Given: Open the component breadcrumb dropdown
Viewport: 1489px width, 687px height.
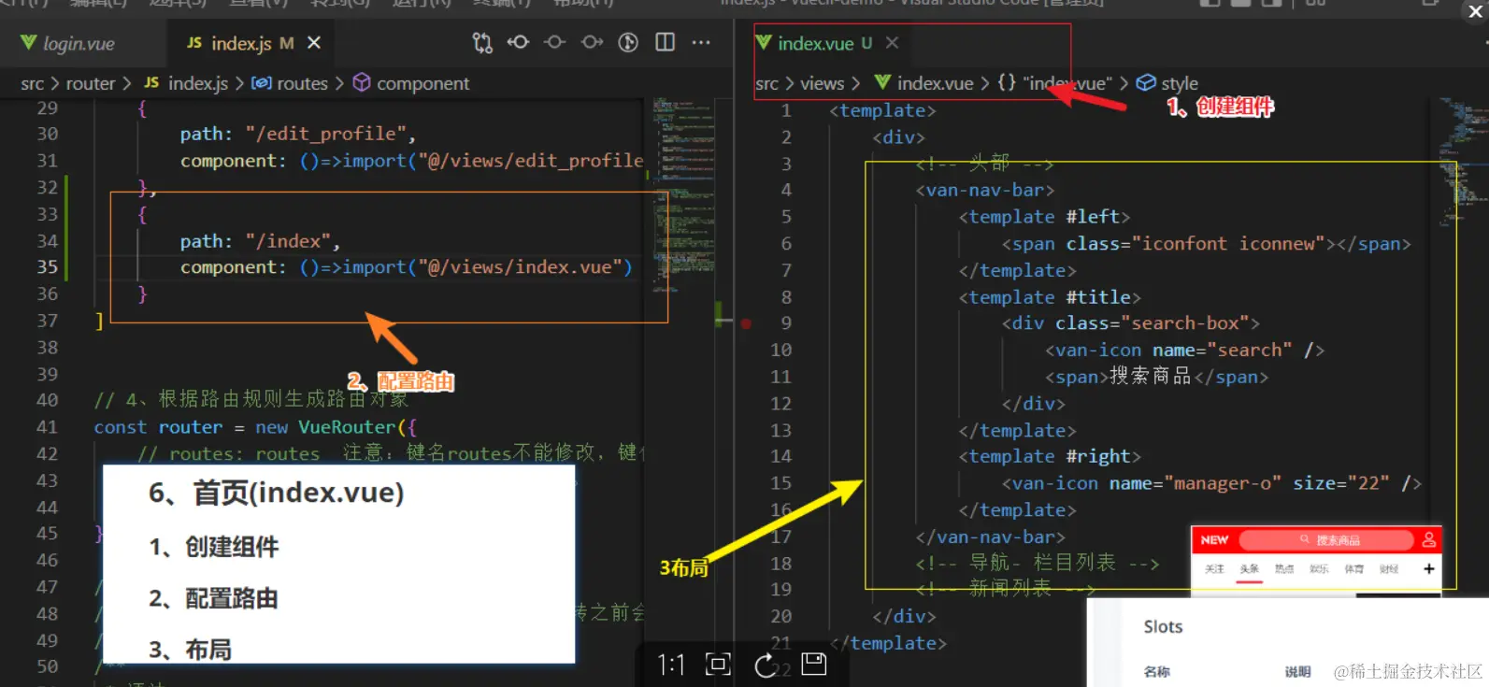Looking at the screenshot, I should [411, 83].
